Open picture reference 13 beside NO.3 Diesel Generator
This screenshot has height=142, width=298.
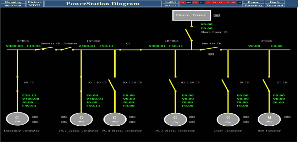192,122
